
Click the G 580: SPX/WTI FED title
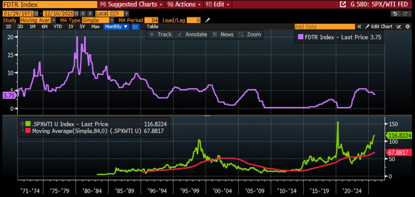[380, 5]
